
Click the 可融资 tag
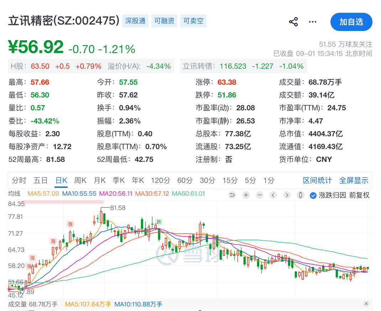(x=164, y=21)
